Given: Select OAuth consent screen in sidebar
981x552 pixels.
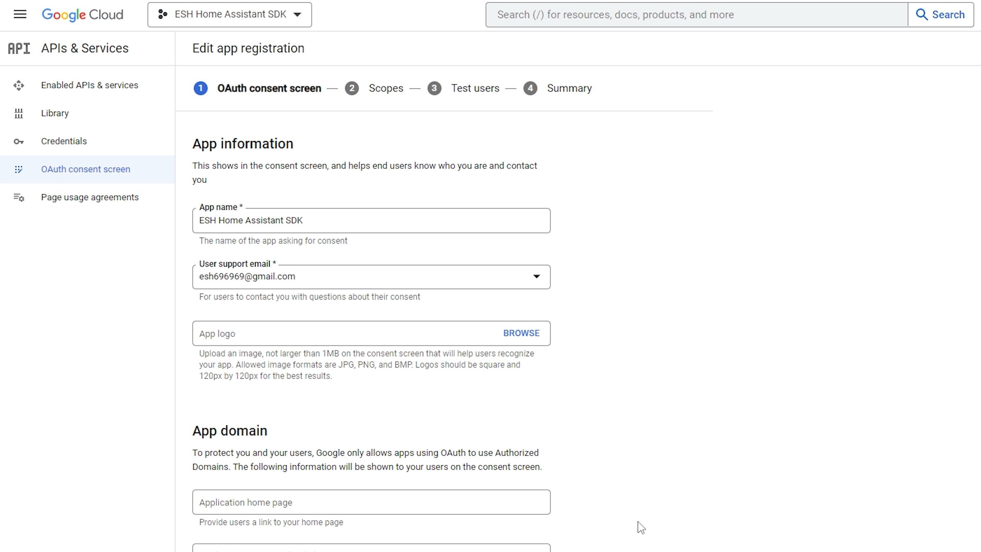Looking at the screenshot, I should [x=85, y=169].
